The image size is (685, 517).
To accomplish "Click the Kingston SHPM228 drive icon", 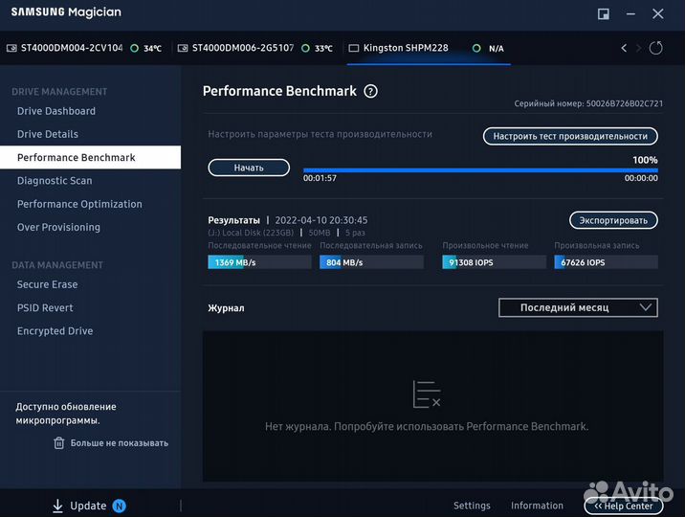I will pos(353,48).
